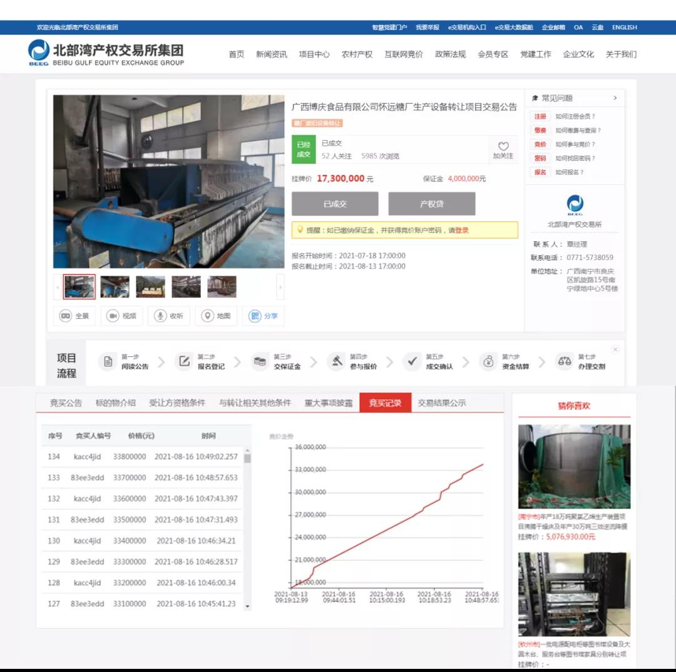
Task: Click step five deal confirmation checkmark icon
Action: click(x=412, y=361)
